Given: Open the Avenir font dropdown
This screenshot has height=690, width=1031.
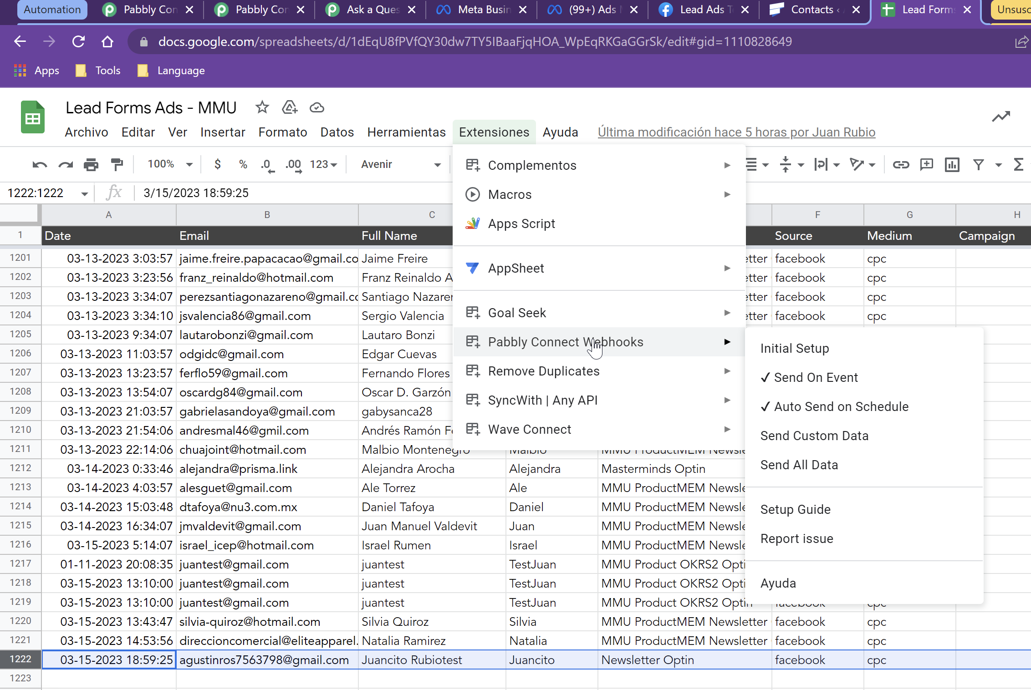Looking at the screenshot, I should coord(401,164).
